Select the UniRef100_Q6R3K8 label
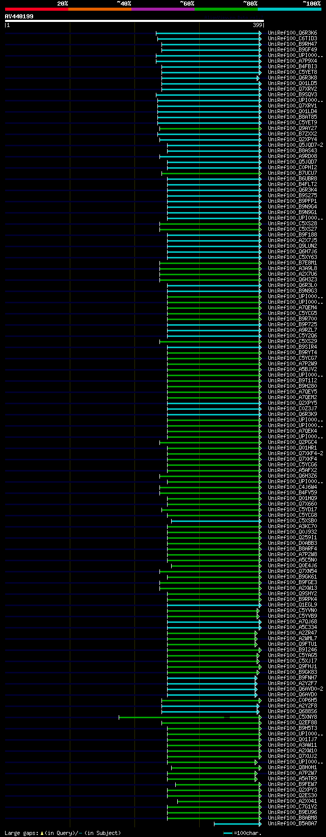The height and width of the screenshot is (837, 326). tap(292, 77)
